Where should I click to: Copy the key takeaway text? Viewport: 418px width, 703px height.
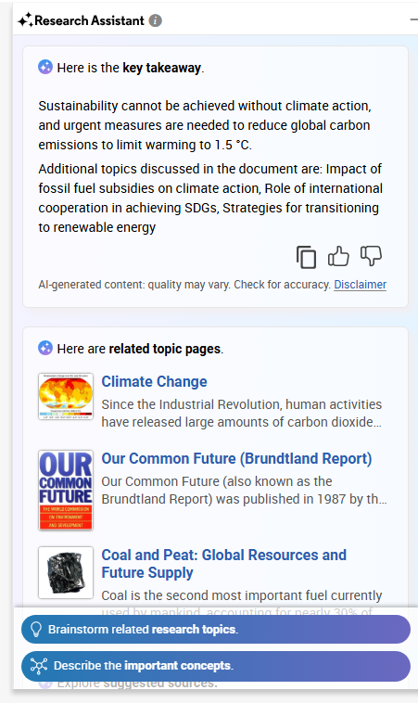306,257
